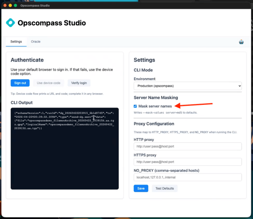Image resolution: width=253 pixels, height=219 pixels.
Task: Select the NO_PROXY hosts input field
Action: pyautogui.click(x=187, y=177)
